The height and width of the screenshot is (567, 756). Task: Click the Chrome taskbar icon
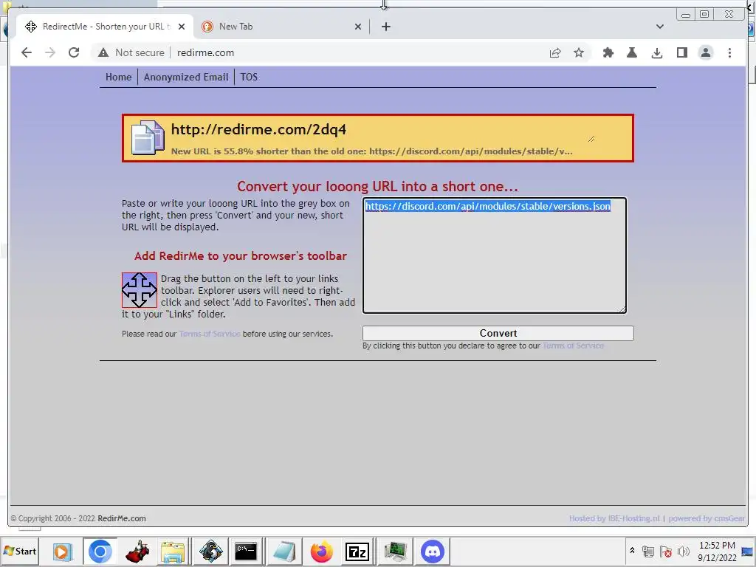(100, 551)
